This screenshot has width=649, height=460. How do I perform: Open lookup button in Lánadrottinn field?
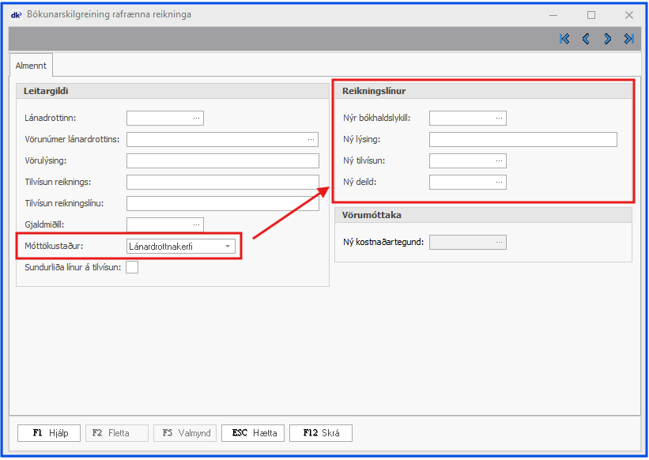(x=196, y=119)
